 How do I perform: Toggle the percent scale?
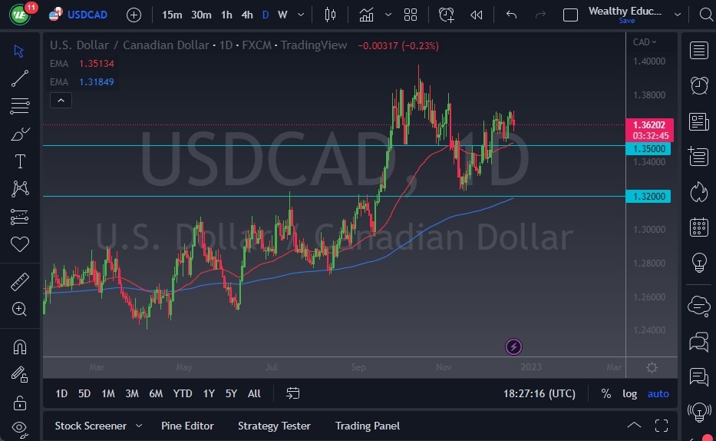(606, 393)
